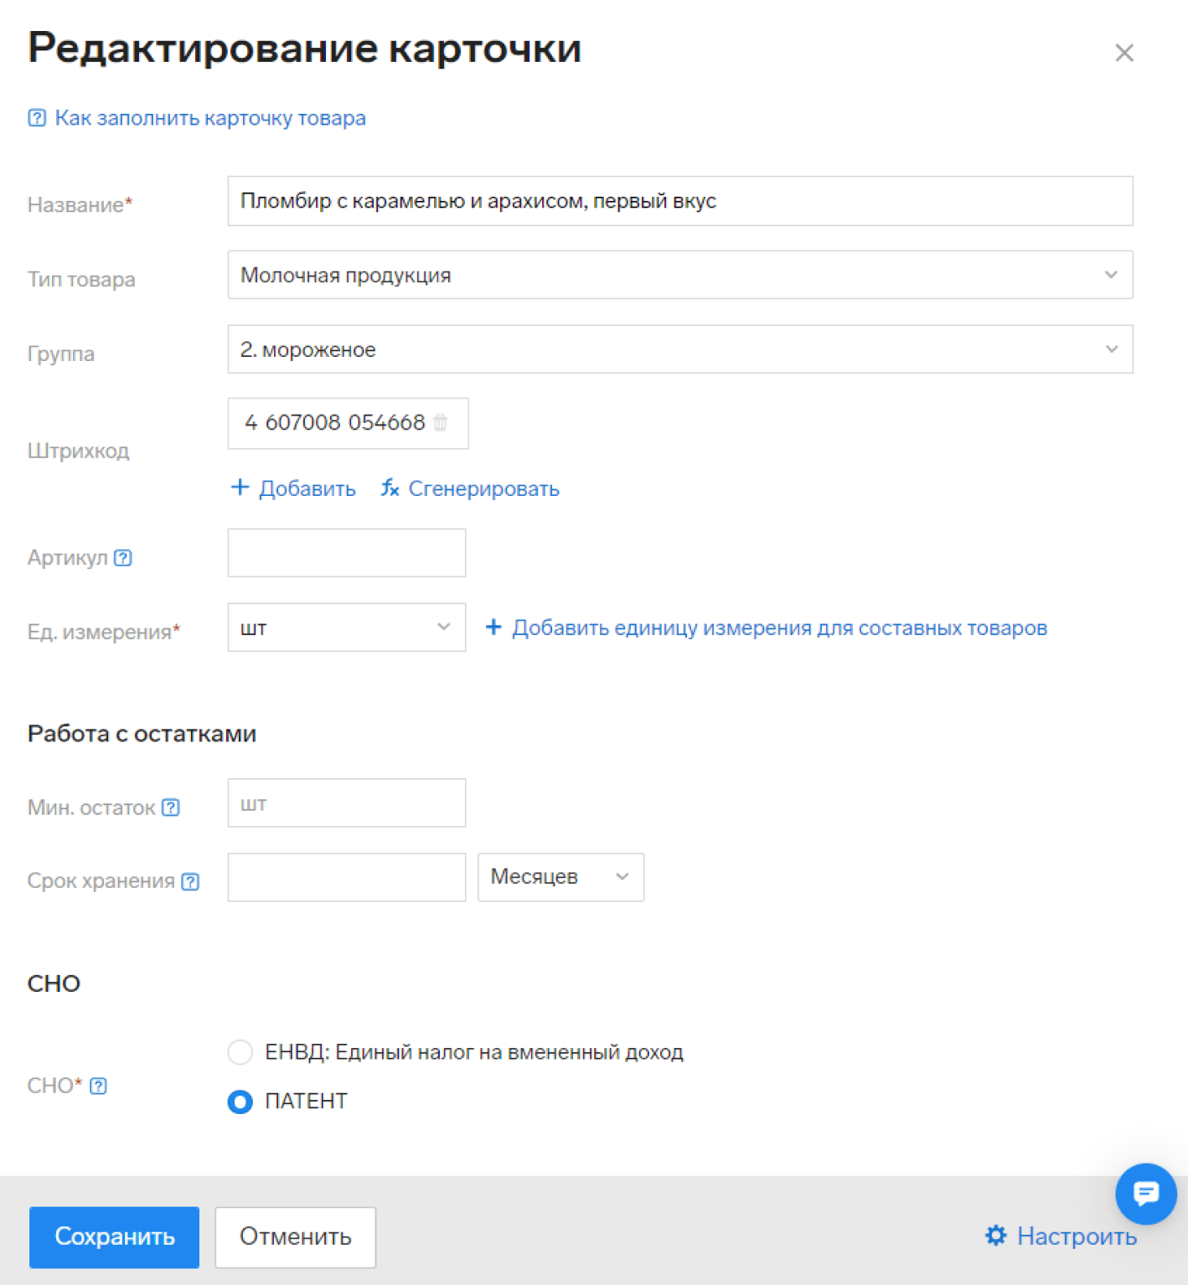The image size is (1188, 1285).
Task: Open the Месяцев period dropdown
Action: 560,877
